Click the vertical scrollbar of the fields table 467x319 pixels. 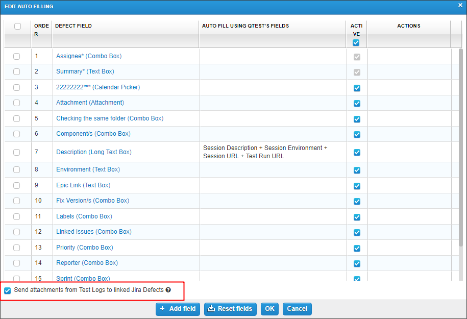coord(460,153)
